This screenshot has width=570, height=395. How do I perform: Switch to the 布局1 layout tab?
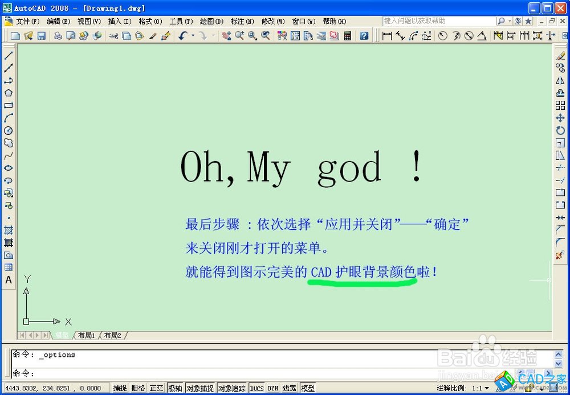point(86,335)
